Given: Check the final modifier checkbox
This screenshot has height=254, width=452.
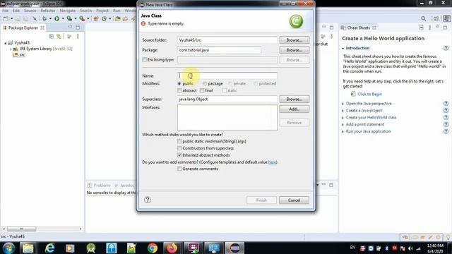Looking at the screenshot, I should [202, 90].
